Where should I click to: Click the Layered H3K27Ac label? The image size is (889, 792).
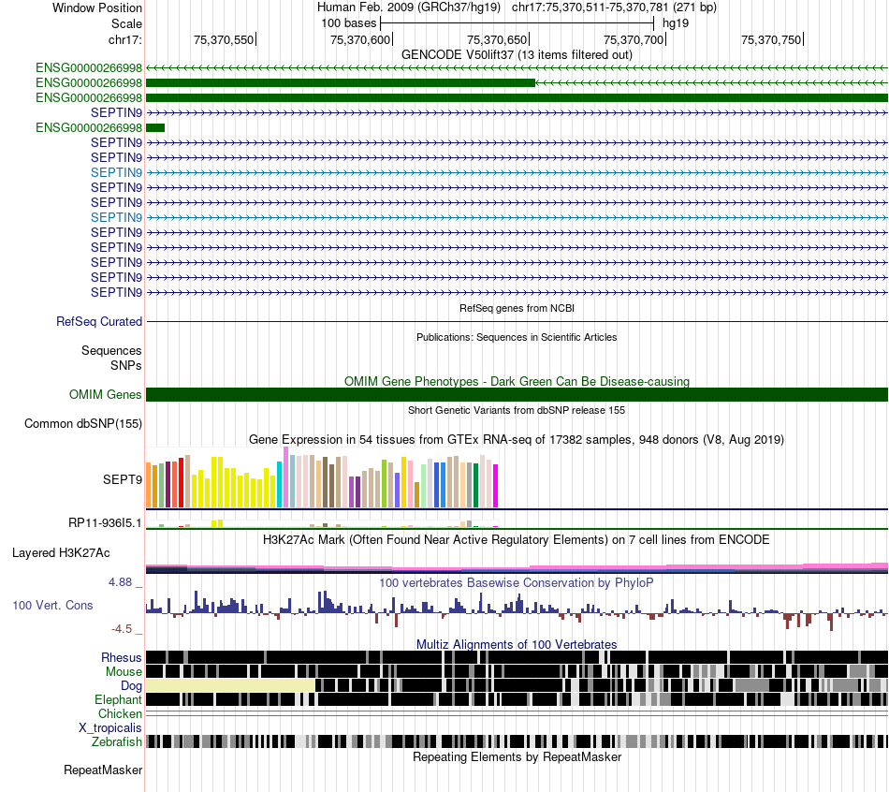[x=61, y=552]
